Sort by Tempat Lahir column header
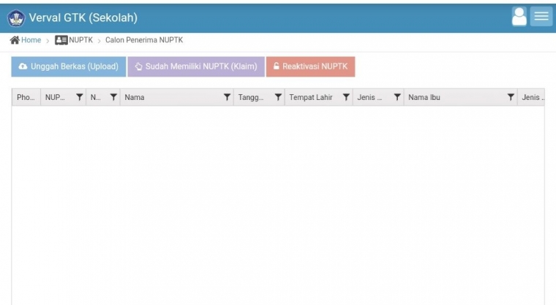556x305 pixels. click(x=310, y=98)
